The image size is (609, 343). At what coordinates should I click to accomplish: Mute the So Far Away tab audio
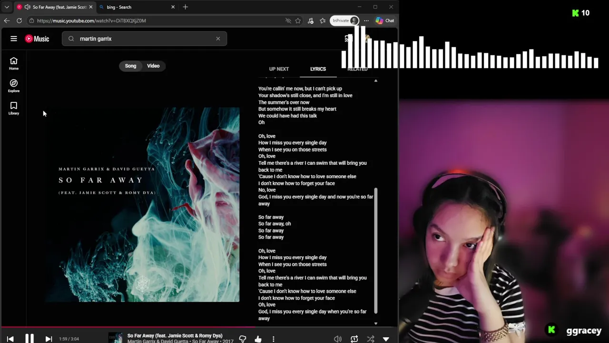[x=27, y=7]
